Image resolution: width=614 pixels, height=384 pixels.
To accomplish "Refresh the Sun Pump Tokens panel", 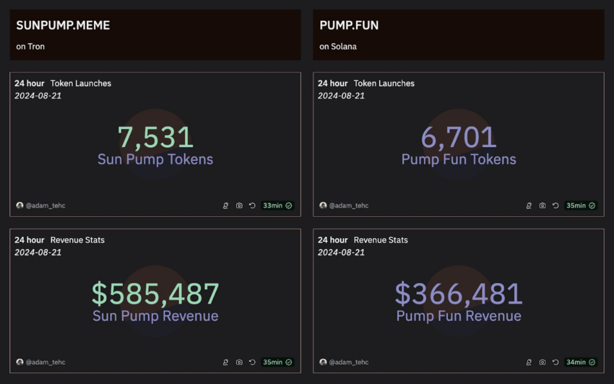I will pyautogui.click(x=252, y=205).
